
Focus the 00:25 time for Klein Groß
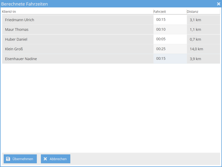click(170, 49)
